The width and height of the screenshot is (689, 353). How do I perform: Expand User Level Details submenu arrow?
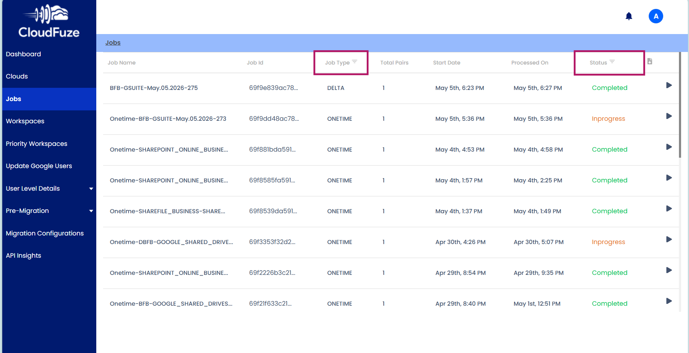[91, 189]
